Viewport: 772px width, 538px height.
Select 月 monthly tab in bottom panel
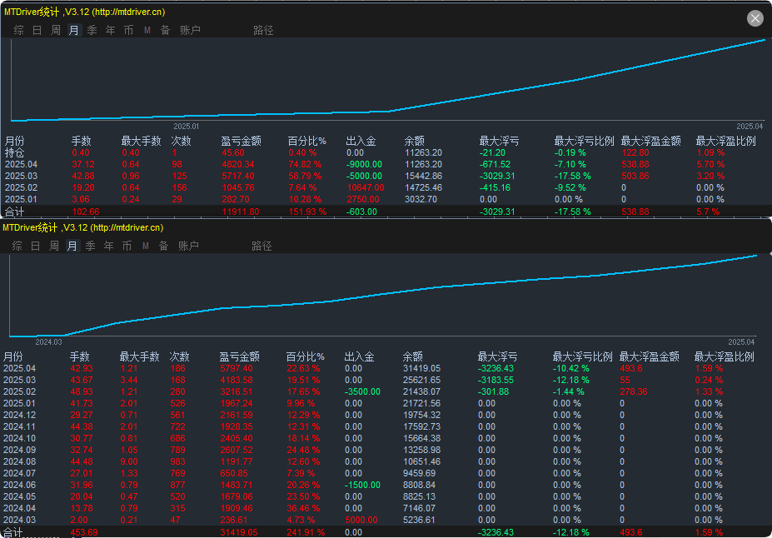72,246
